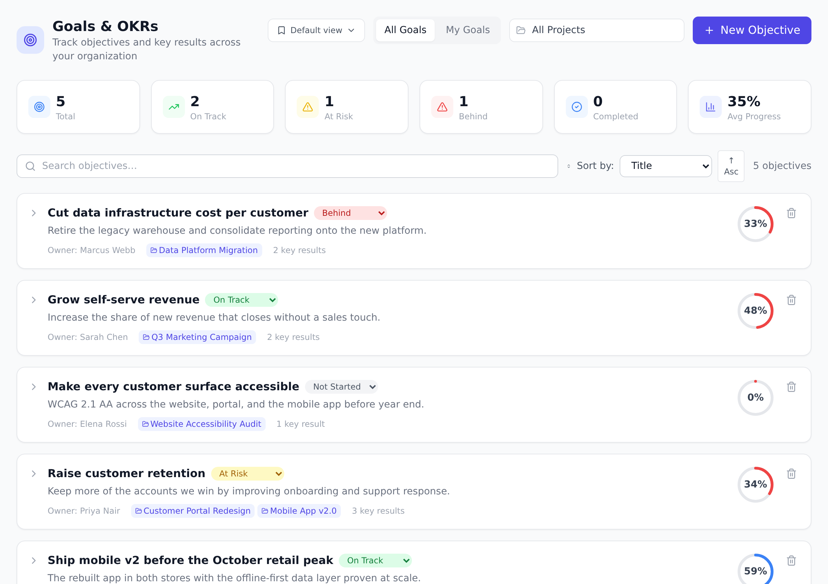Click the On Track stat card
Screen dimensions: 828x584
(213, 107)
